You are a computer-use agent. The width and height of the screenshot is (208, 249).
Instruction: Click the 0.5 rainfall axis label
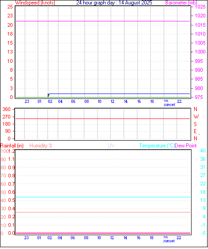(12, 200)
